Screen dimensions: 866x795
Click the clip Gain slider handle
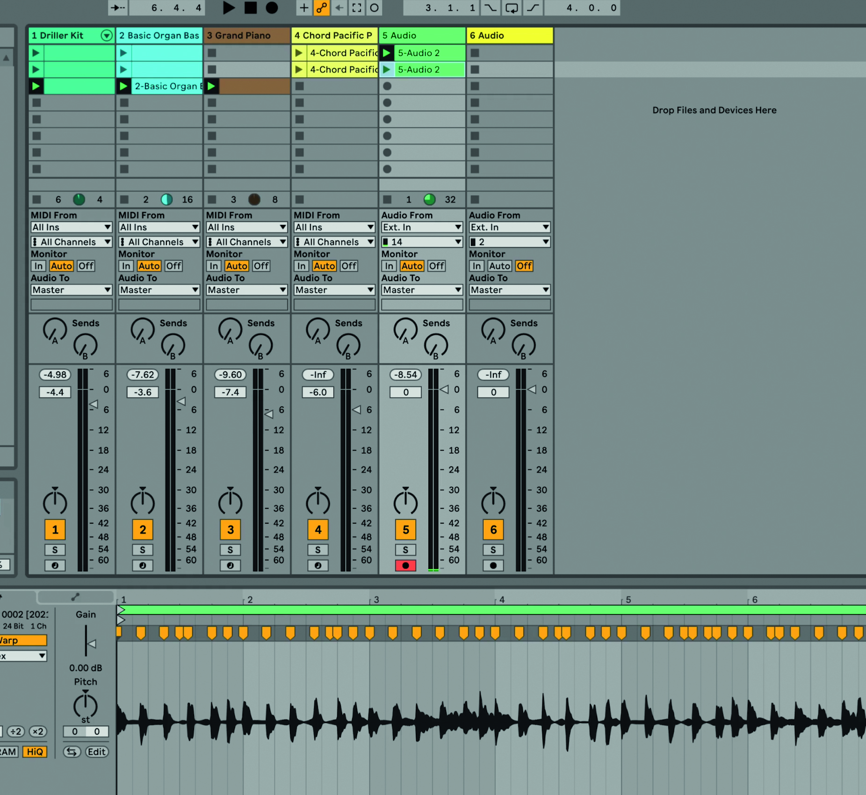(x=92, y=644)
